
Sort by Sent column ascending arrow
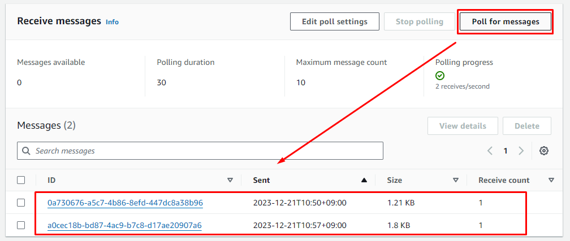click(364, 180)
